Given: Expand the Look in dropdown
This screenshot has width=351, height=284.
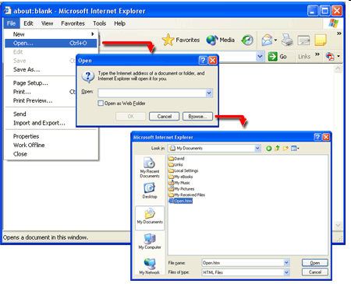Looking at the screenshot, I should (257, 149).
